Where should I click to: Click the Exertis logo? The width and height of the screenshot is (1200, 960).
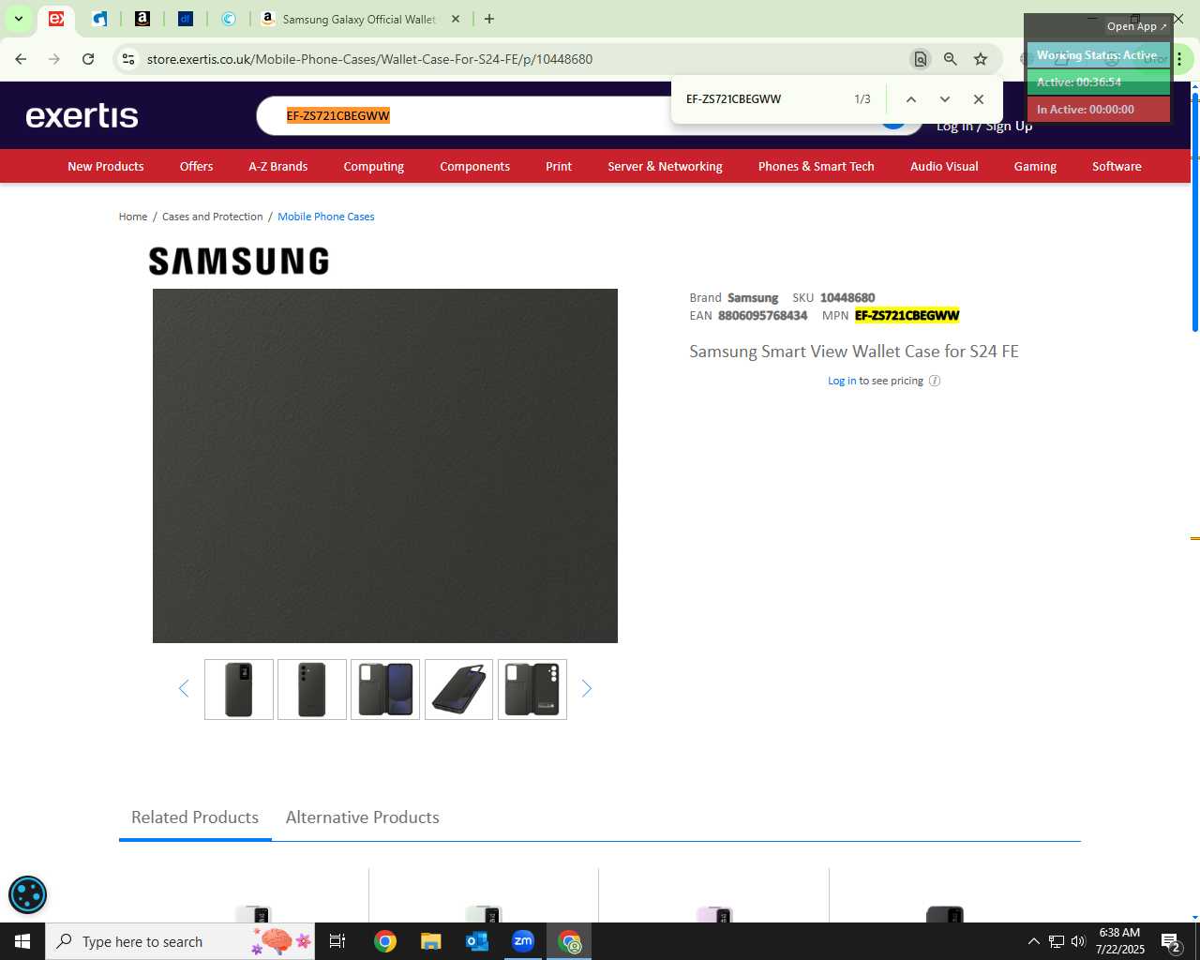82,115
